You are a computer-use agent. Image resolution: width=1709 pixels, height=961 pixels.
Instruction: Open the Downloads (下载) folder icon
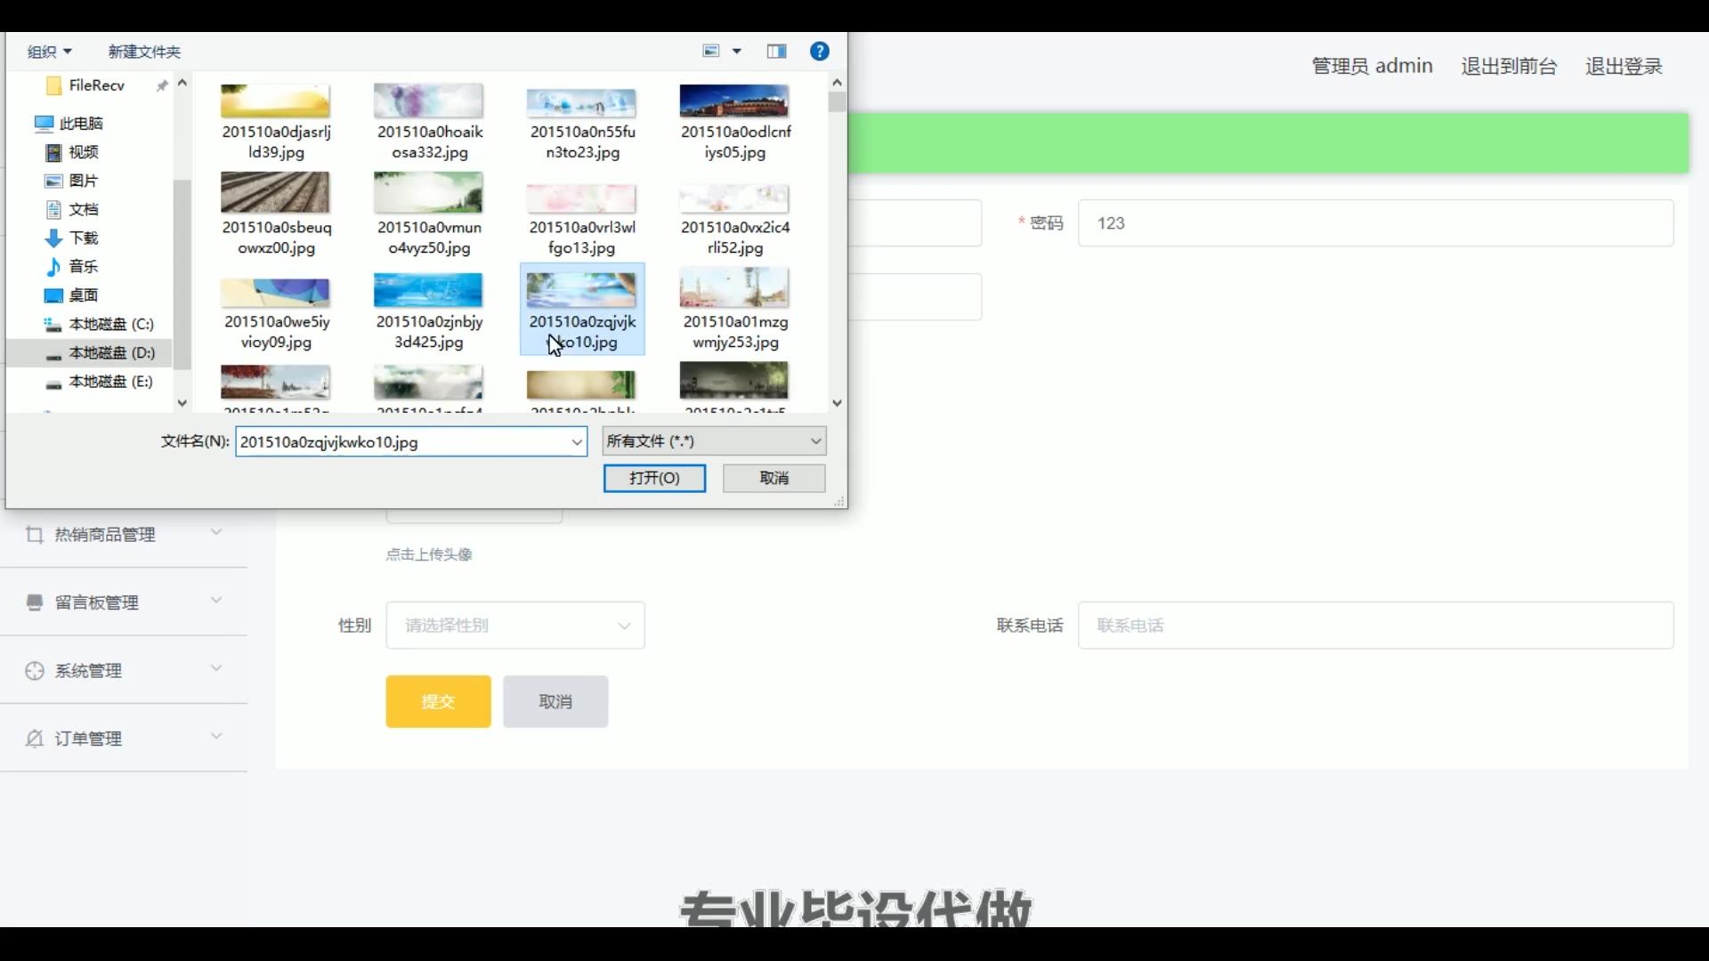pos(54,238)
